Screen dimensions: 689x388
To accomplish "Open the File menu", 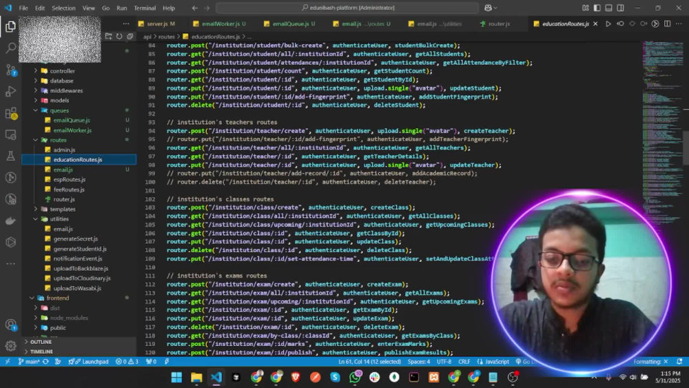I will coord(23,8).
